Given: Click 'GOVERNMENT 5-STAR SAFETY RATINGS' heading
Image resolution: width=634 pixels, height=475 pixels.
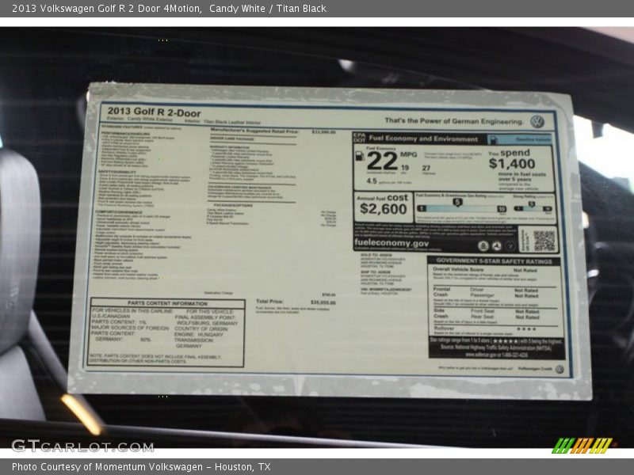Looking at the screenshot, I should pyautogui.click(x=494, y=261).
